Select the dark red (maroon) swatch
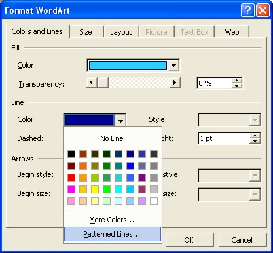This screenshot has height=253, width=273. pos(71,166)
